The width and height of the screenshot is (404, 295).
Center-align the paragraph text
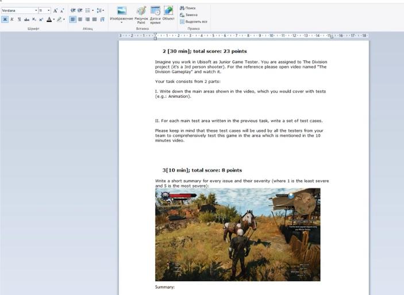click(80, 20)
